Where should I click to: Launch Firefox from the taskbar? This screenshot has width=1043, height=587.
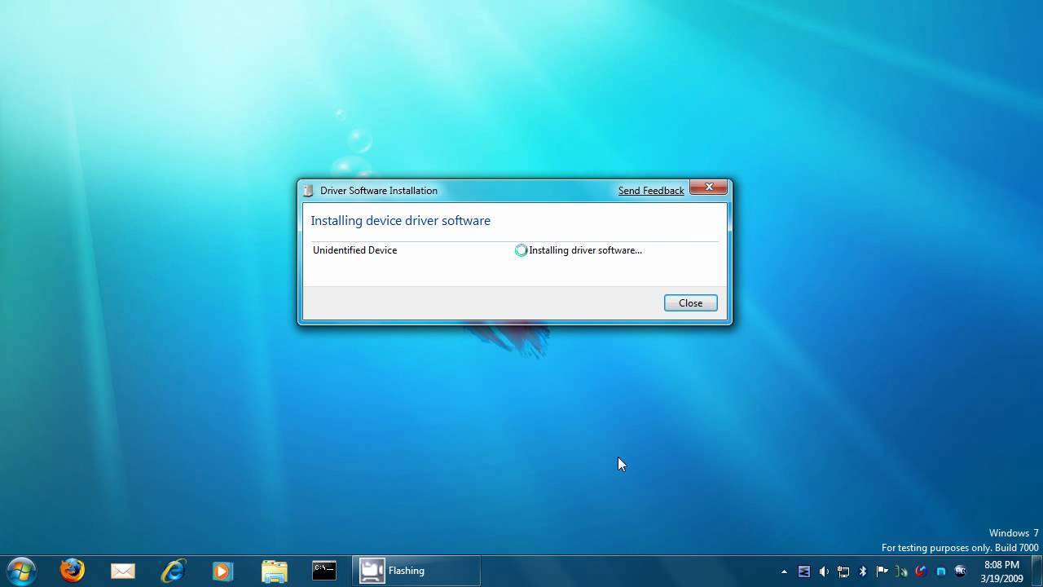73,571
